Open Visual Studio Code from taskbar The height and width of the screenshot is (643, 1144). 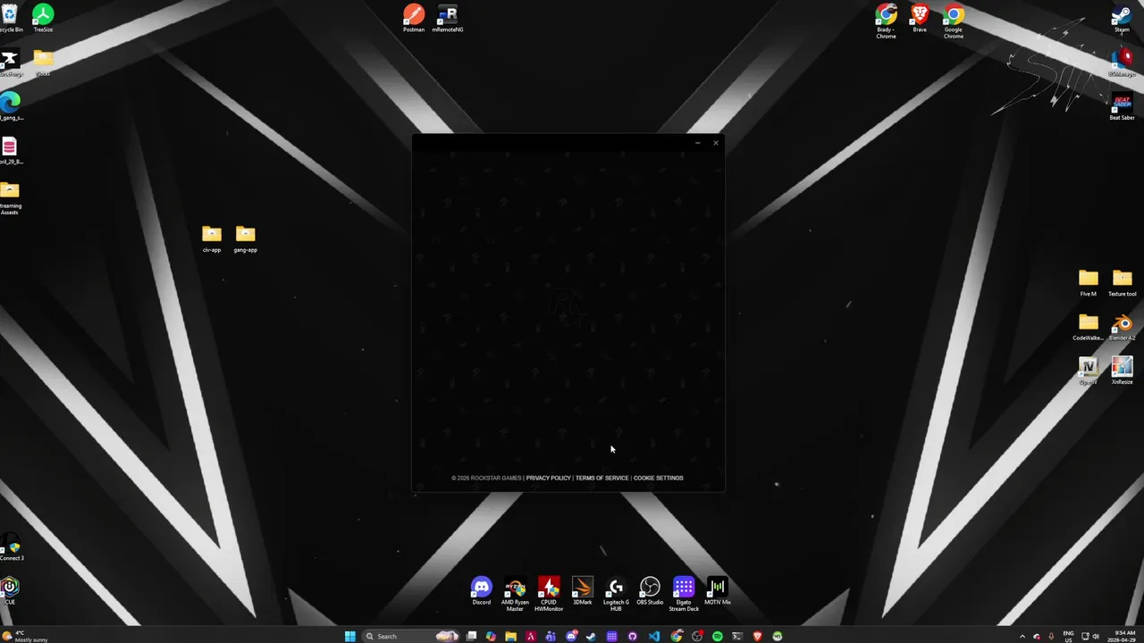654,636
